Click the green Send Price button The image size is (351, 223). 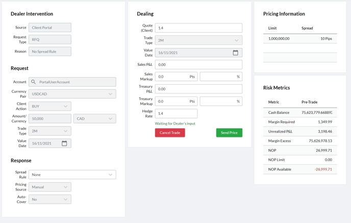tap(229, 133)
